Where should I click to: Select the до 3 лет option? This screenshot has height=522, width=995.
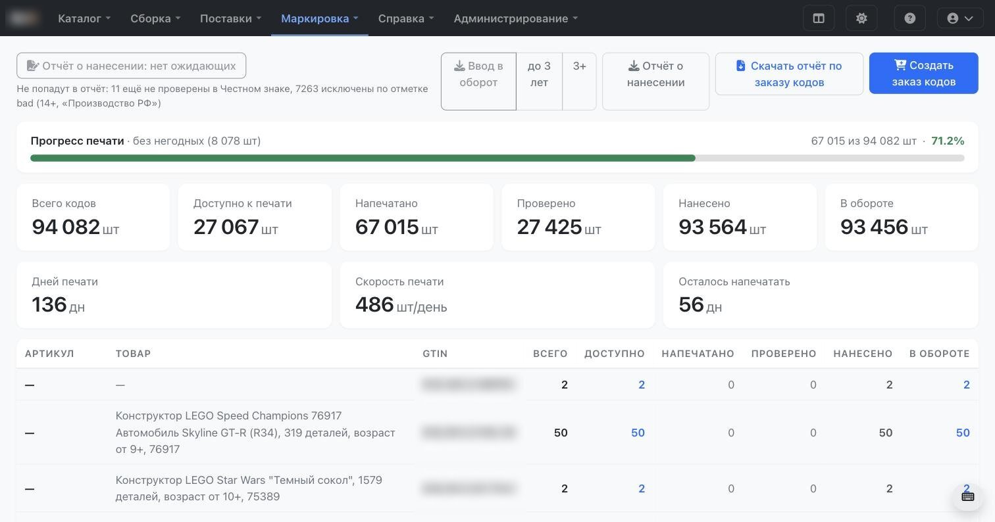click(539, 82)
